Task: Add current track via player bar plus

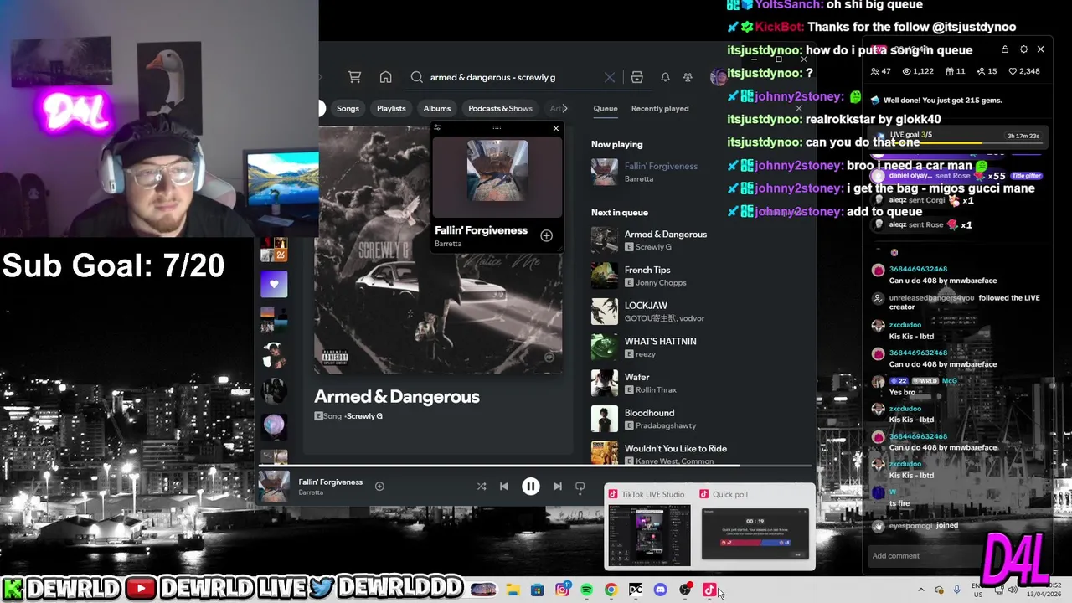Action: coord(379,486)
